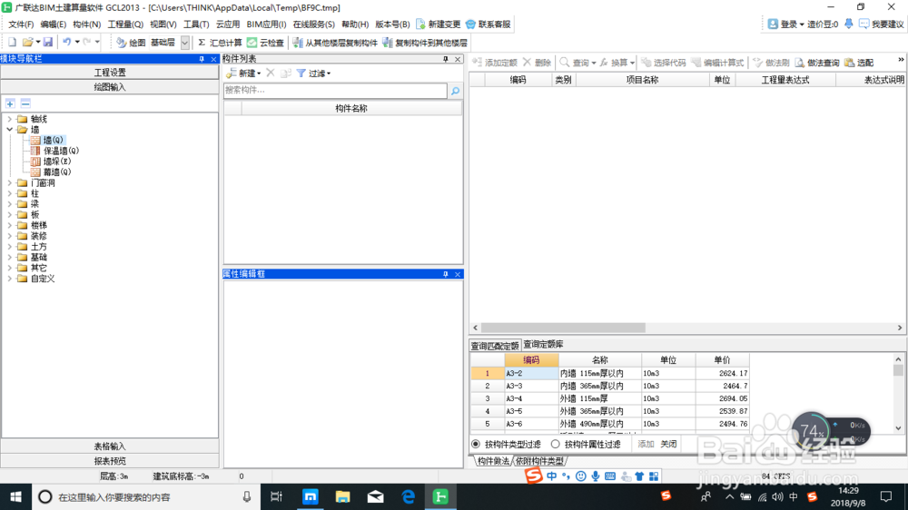Close the 模块导航栏 panel

[x=213, y=59]
